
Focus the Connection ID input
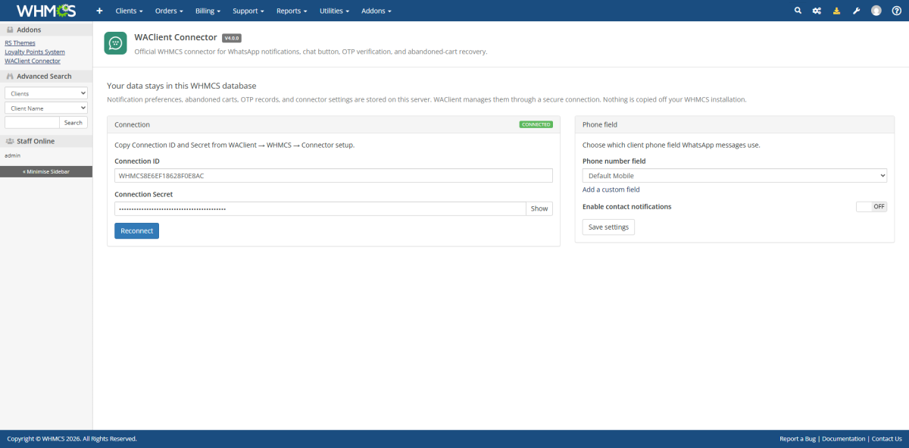[x=333, y=175]
